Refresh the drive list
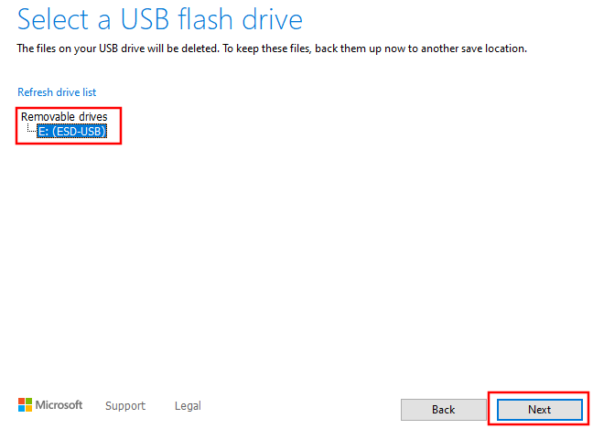The image size is (593, 429). coord(57,92)
